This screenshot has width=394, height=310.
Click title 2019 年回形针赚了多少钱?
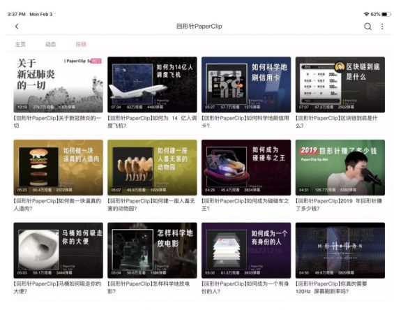(x=339, y=205)
